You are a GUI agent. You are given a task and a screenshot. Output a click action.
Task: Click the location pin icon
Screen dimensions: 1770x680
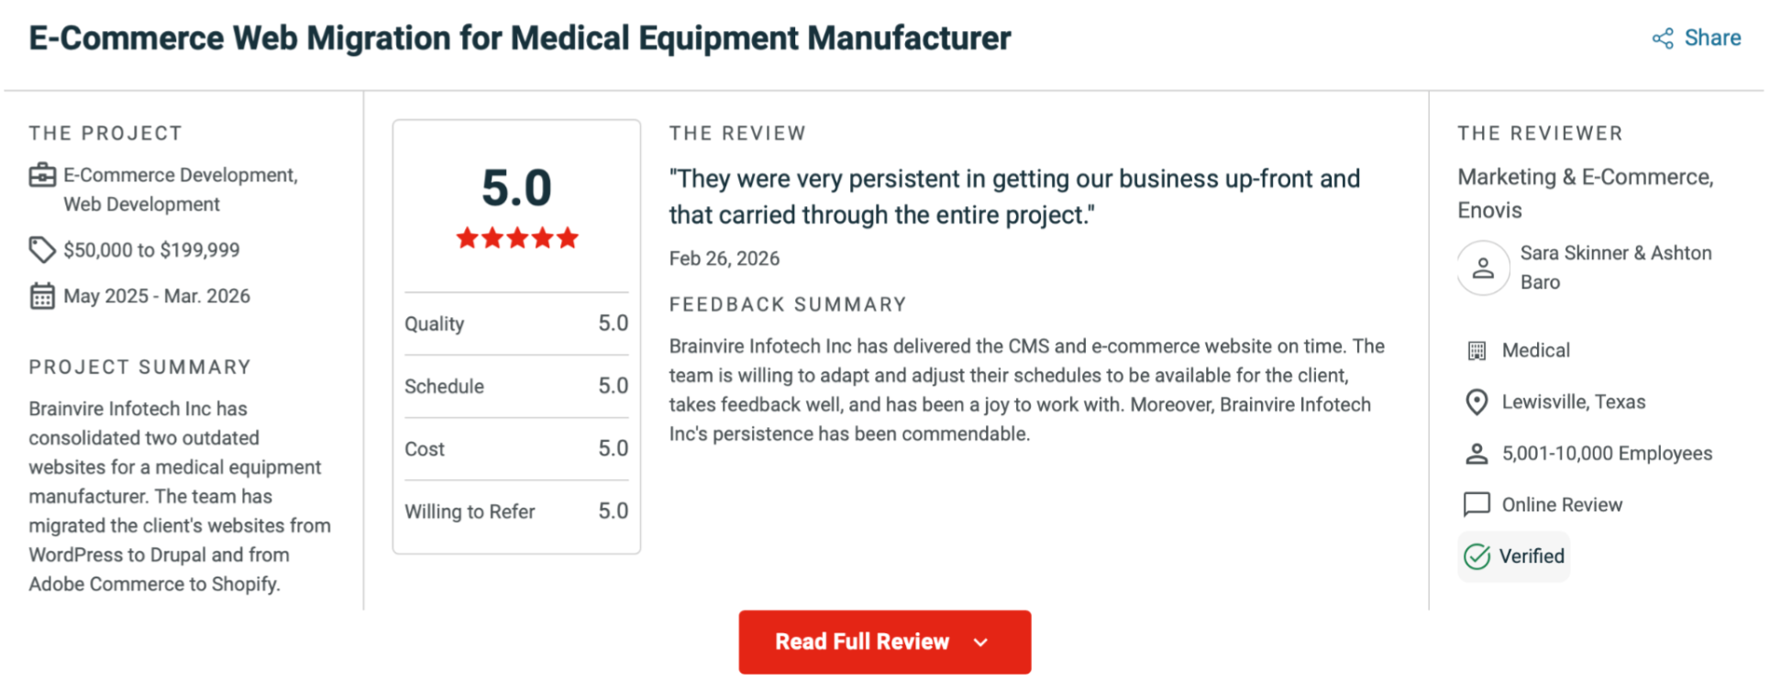click(x=1477, y=402)
